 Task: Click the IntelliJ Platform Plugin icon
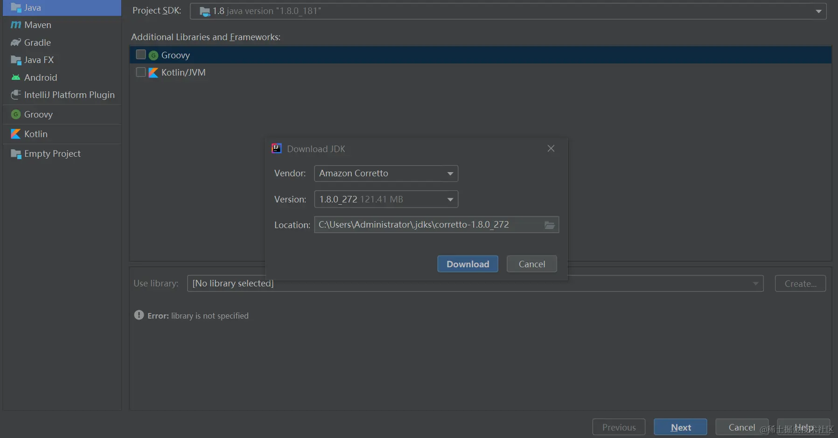[x=16, y=95]
